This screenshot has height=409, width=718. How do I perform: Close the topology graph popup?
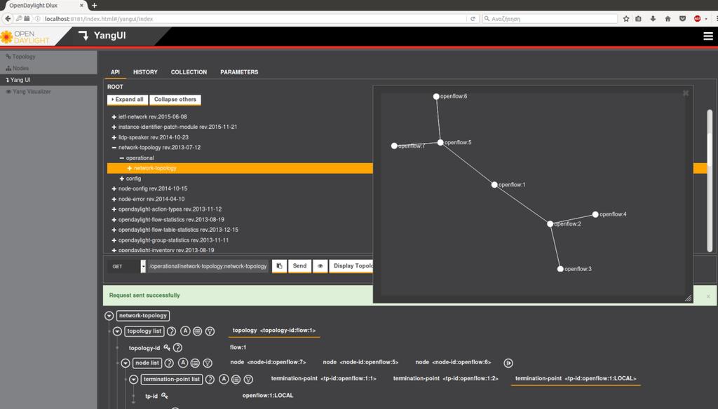point(686,93)
